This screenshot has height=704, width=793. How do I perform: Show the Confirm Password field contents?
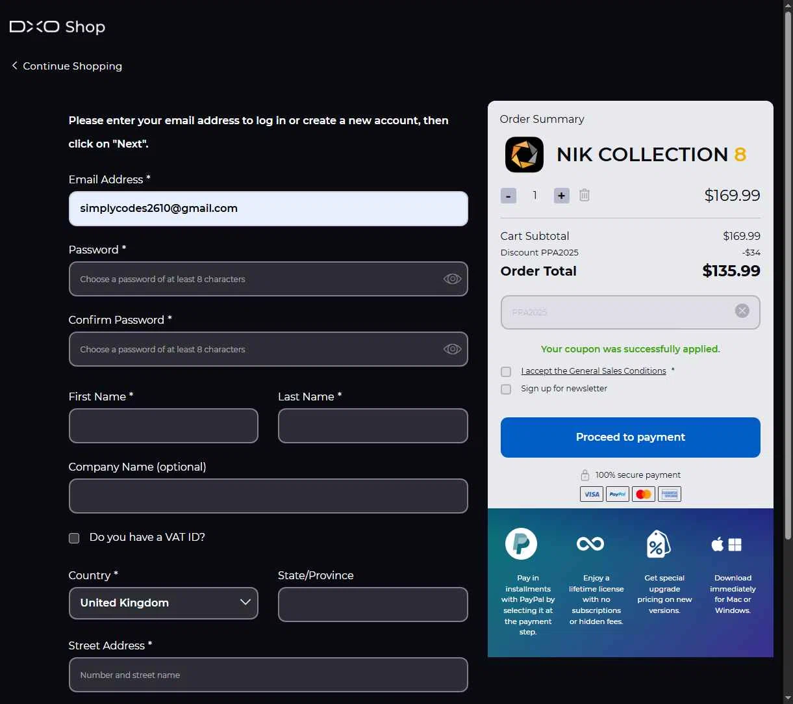(x=452, y=349)
